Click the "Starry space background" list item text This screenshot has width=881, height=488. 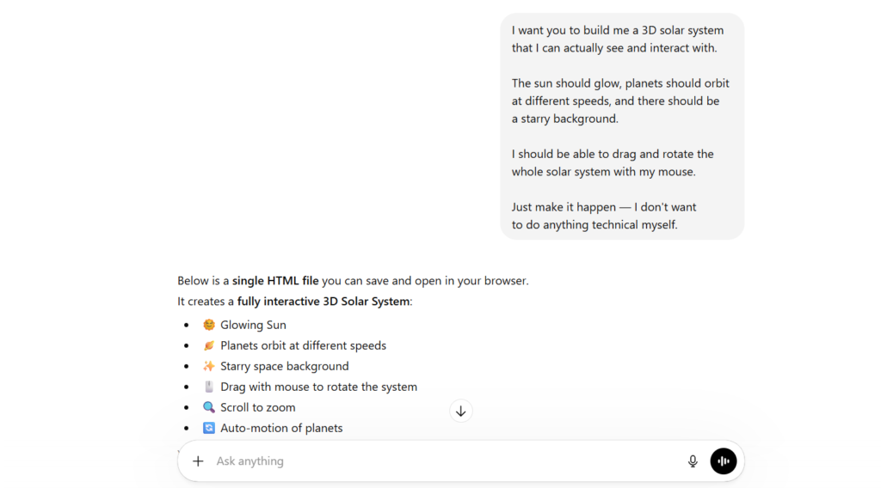tap(285, 366)
